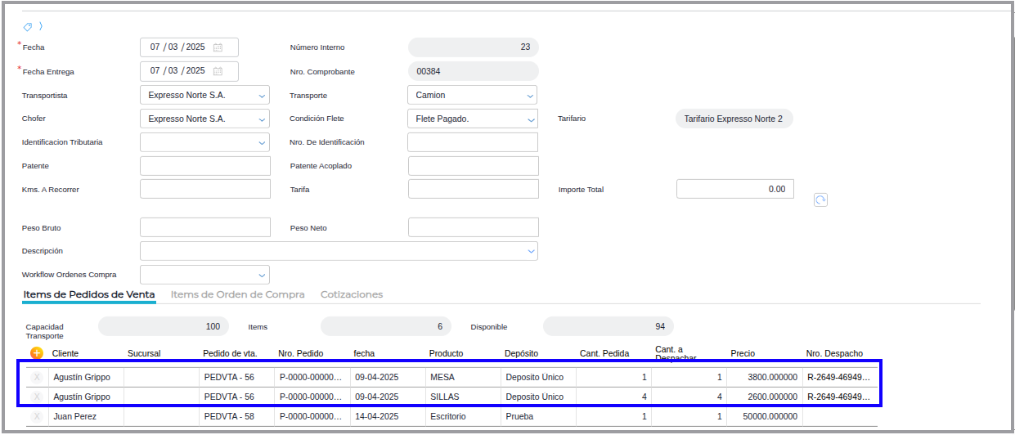The image size is (1015, 435).
Task: Expand the Transporte Camion dropdown
Action: (529, 96)
